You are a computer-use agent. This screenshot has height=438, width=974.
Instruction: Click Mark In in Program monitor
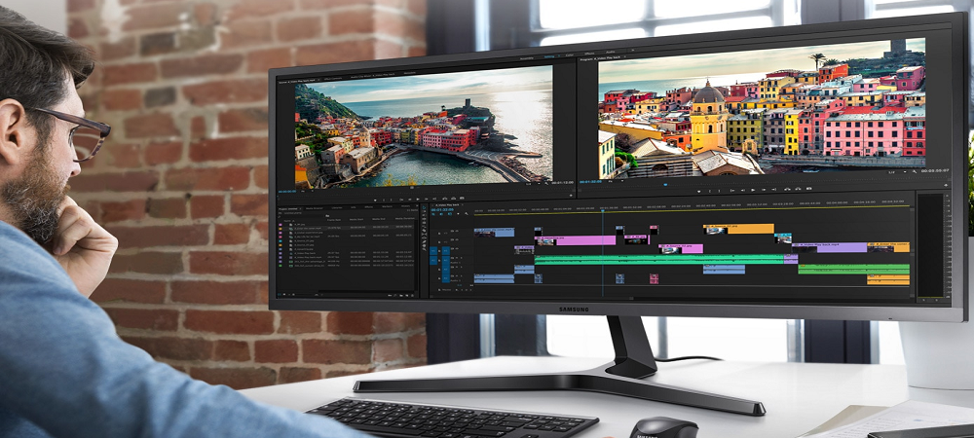(710, 191)
